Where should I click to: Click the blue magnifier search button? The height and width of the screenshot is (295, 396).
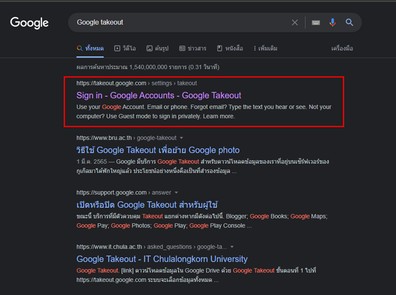(350, 22)
